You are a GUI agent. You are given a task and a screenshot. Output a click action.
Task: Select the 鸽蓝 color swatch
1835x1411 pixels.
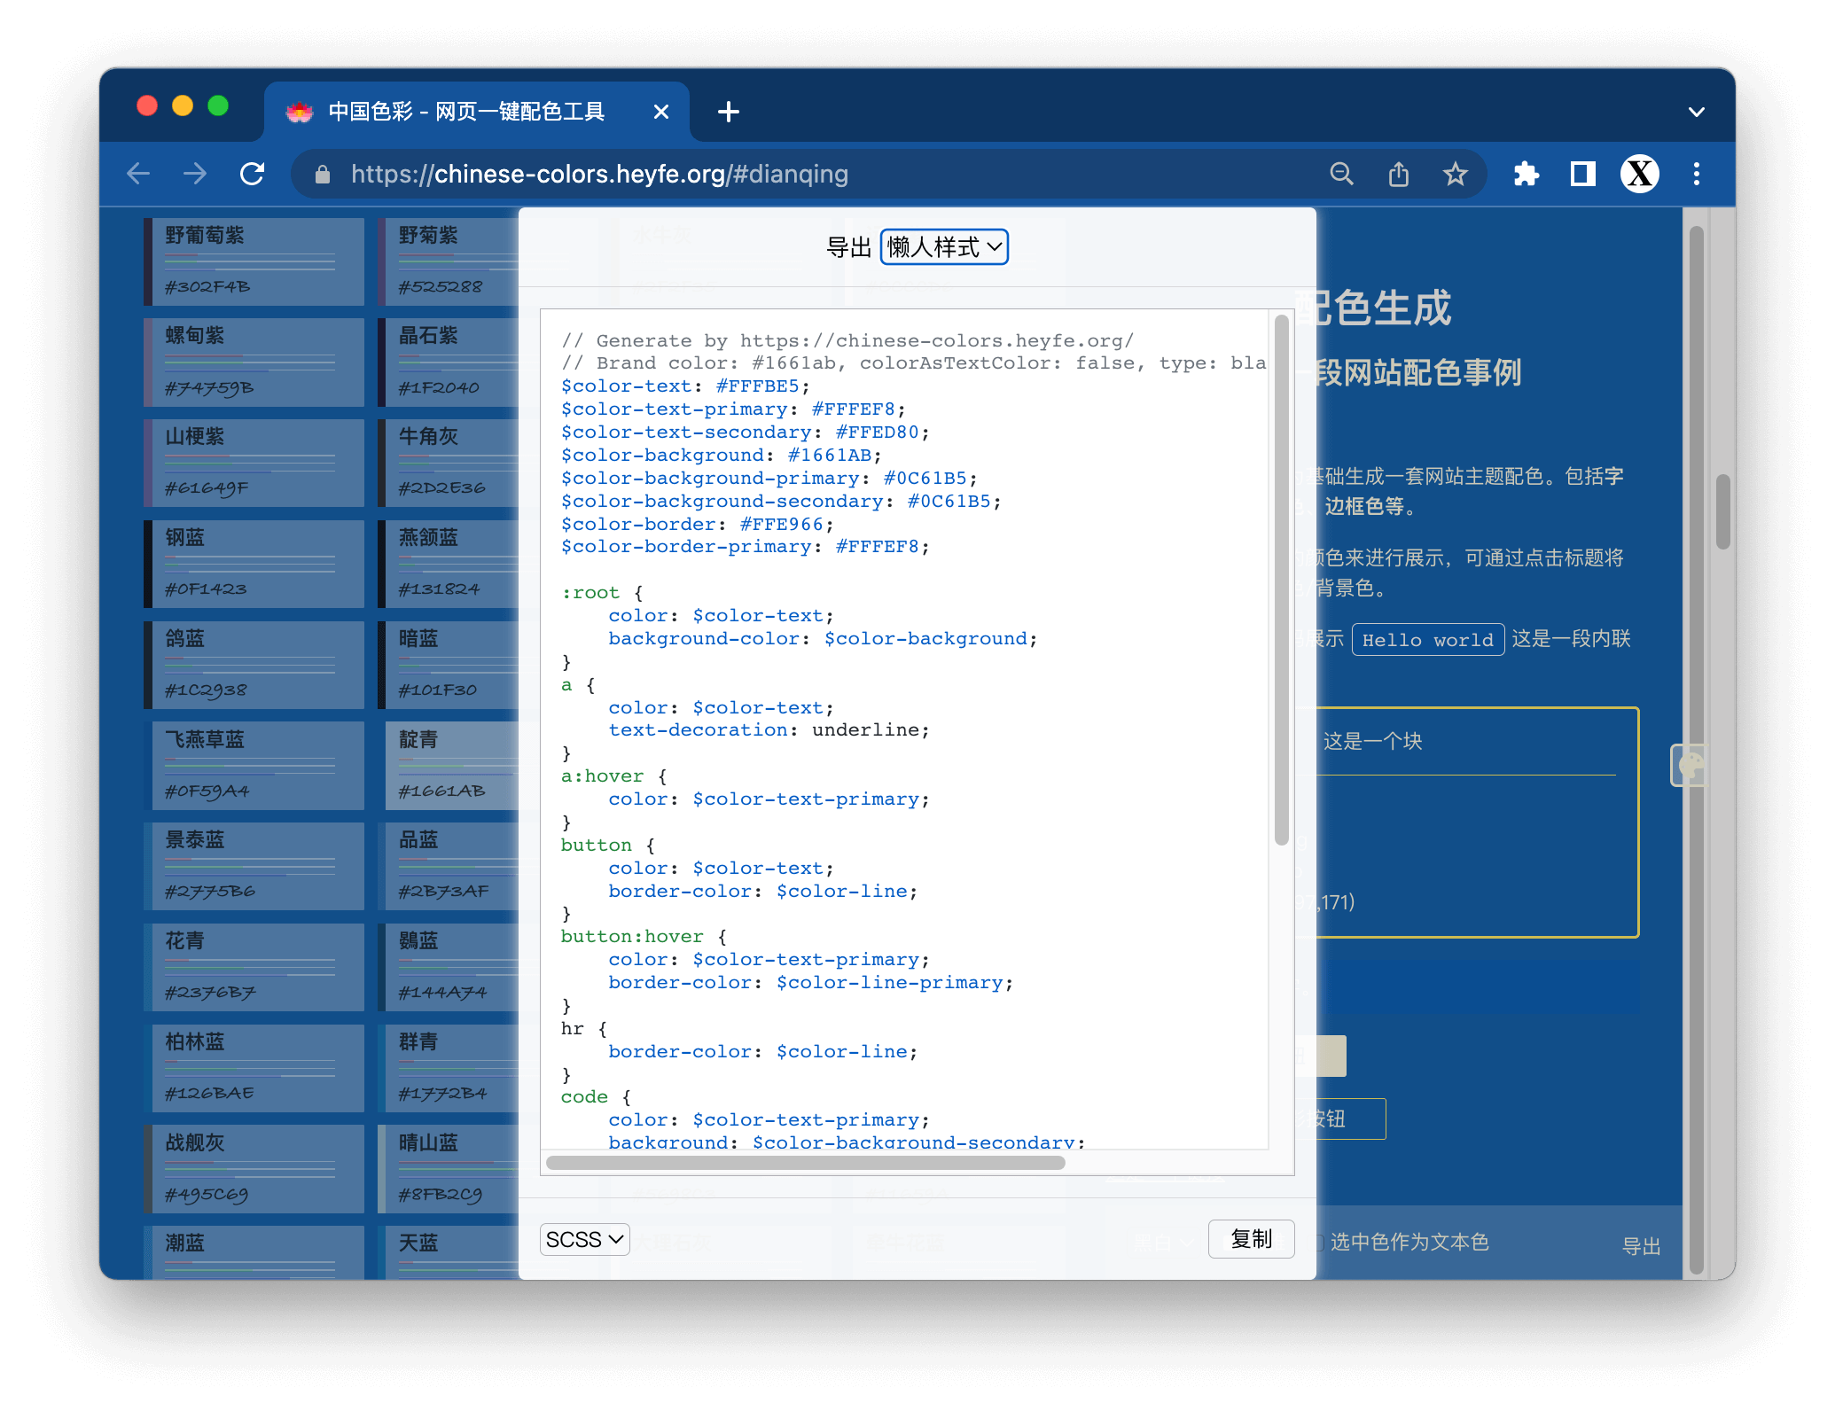[x=254, y=666]
